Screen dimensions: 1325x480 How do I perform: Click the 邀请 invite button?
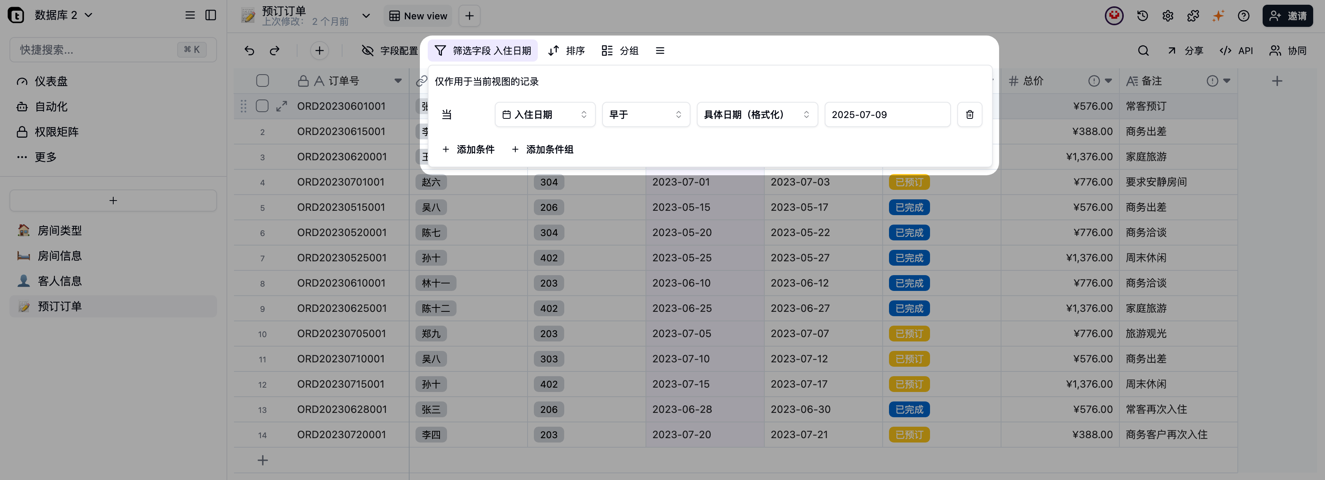[x=1287, y=16]
